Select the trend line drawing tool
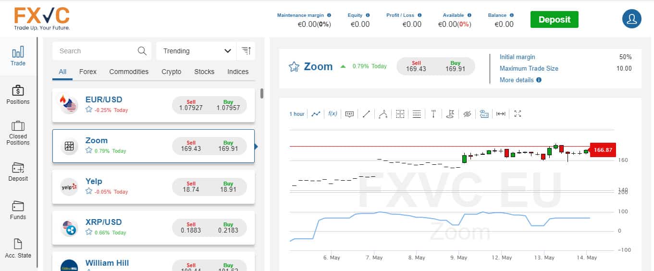 coord(366,114)
